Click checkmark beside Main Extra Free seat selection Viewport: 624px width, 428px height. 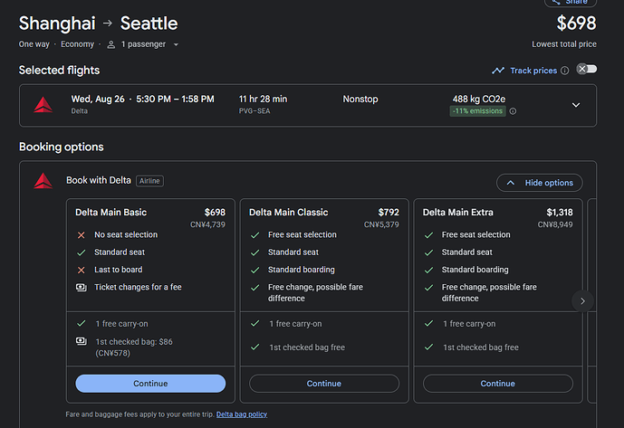(x=428, y=235)
